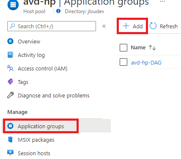Screen dimensions: 181x159
Task: Click the avd-hp host pool icon
Action: pos(13,5)
